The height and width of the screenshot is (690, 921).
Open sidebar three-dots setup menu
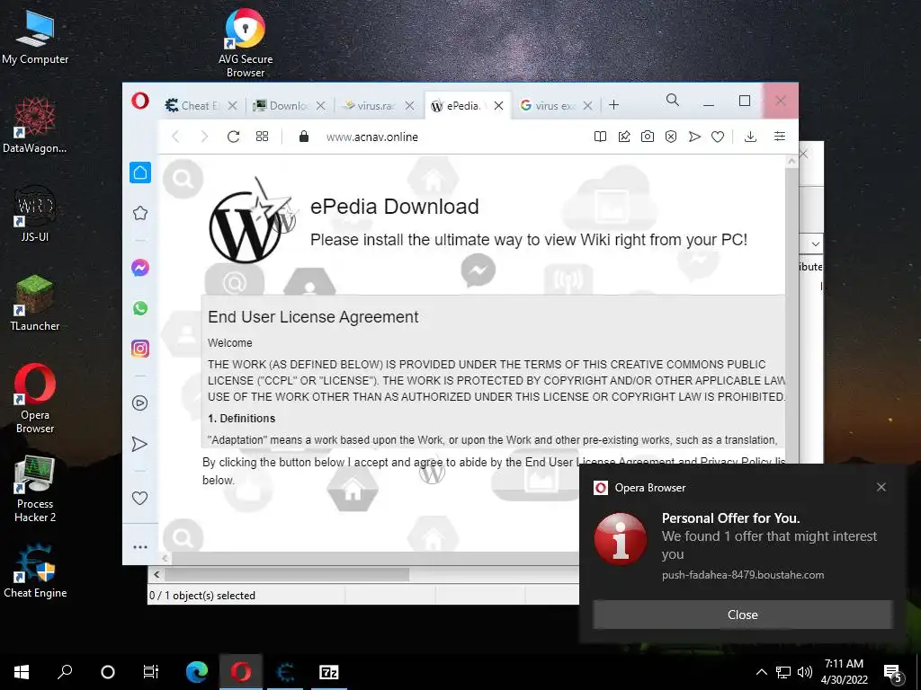(x=139, y=547)
